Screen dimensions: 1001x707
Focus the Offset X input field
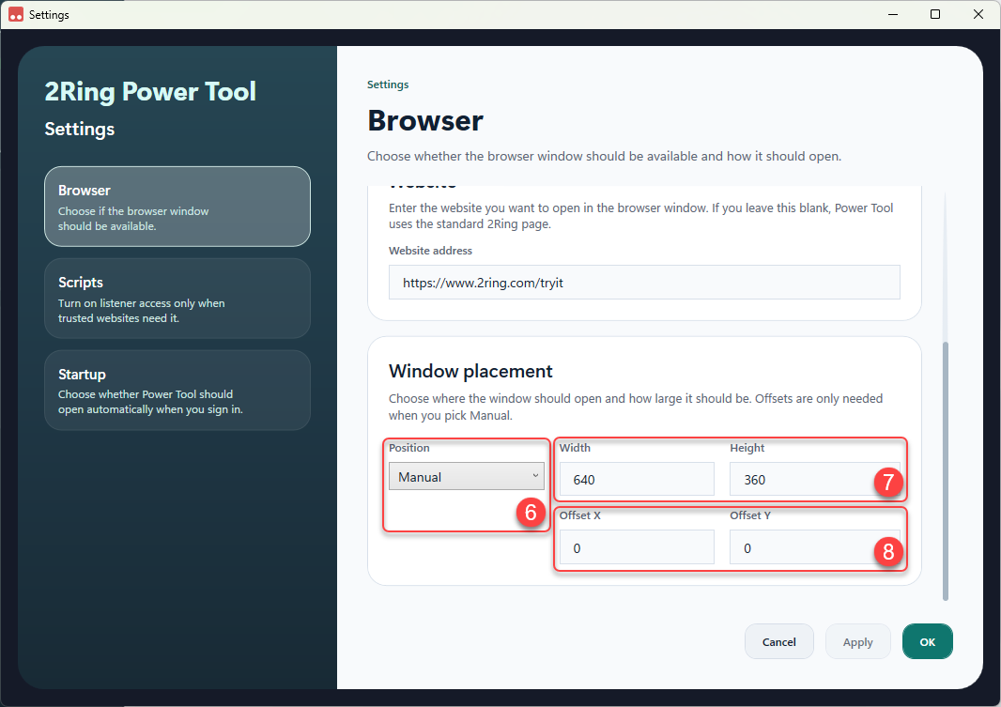coord(637,547)
